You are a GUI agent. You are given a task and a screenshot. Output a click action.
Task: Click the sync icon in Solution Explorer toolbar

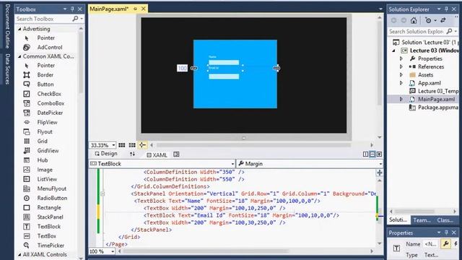443,20
